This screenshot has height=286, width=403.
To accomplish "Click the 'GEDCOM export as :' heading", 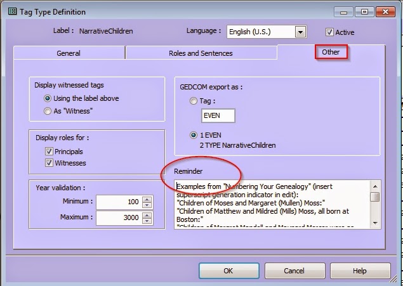I will (x=211, y=87).
